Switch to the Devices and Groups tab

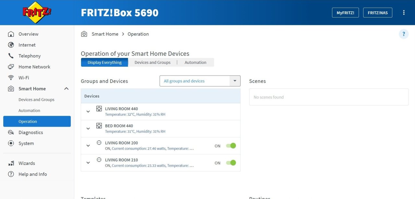pos(152,63)
